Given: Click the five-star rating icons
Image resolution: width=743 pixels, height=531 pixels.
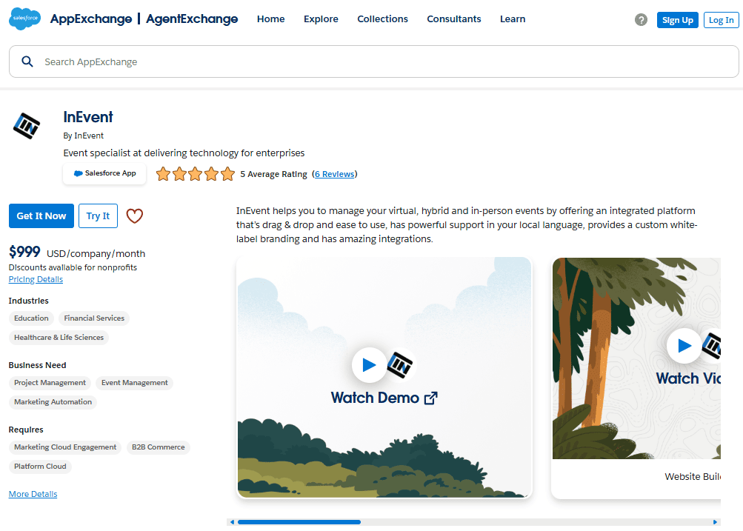Looking at the screenshot, I should click(196, 174).
